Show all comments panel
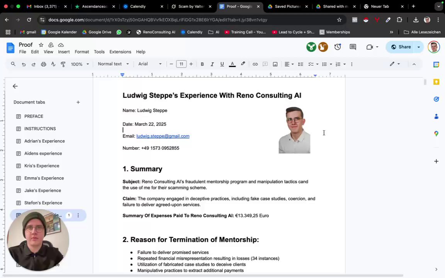Viewport: 445px width, 278px height. coord(353,47)
